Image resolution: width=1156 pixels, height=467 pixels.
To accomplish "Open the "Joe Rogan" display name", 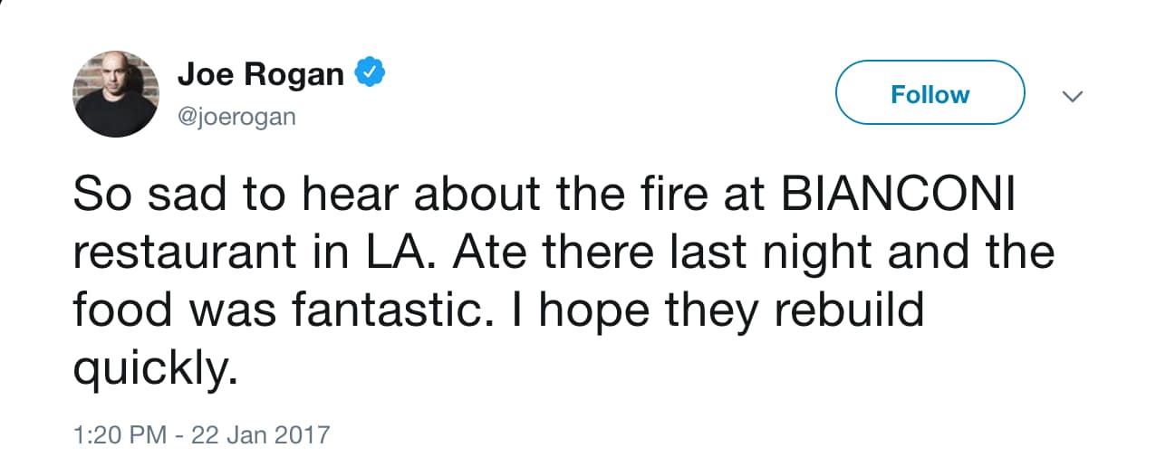I will pyautogui.click(x=260, y=75).
